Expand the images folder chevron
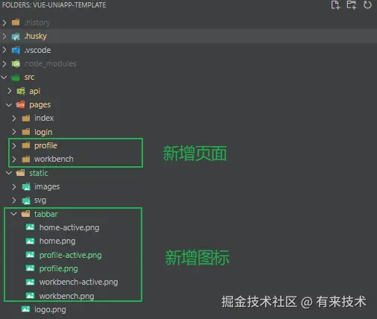377x319 pixels. coord(14,186)
